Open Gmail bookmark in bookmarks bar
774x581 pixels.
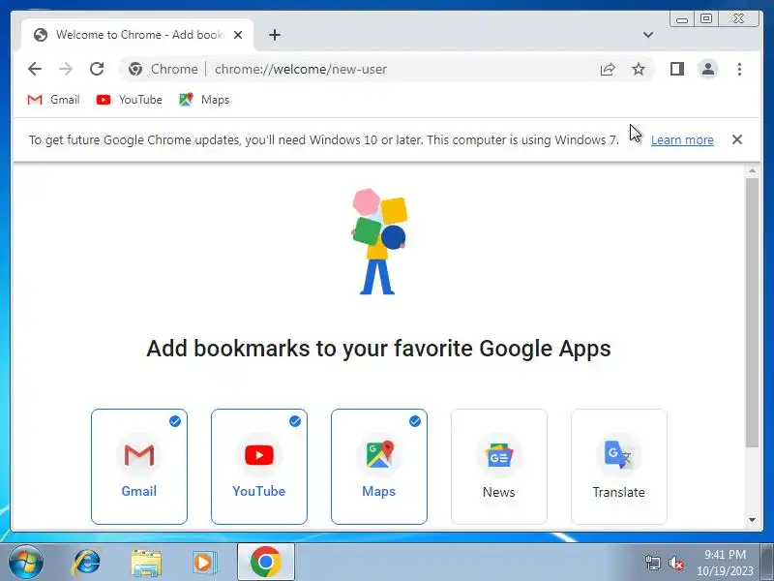click(53, 100)
